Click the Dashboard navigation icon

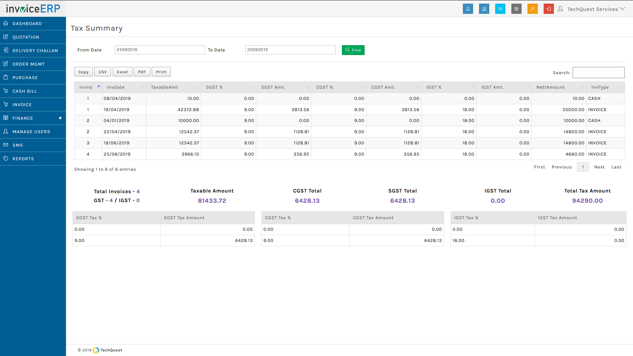(x=6, y=23)
